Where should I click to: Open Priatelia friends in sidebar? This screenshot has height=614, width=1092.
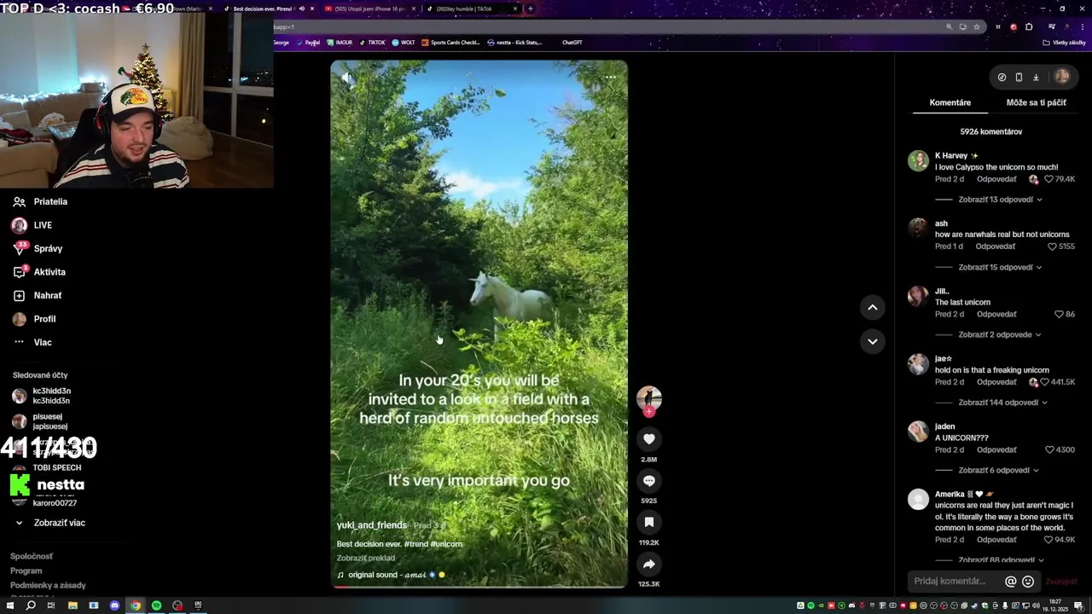pyautogui.click(x=40, y=202)
